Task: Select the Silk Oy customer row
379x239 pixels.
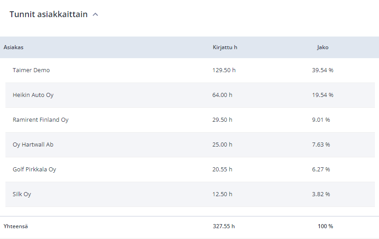Action: click(190, 194)
